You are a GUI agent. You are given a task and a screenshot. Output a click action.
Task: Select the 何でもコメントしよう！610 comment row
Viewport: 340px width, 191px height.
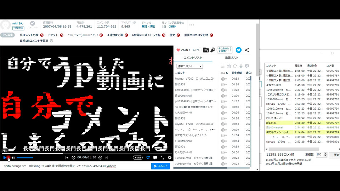[212, 135]
